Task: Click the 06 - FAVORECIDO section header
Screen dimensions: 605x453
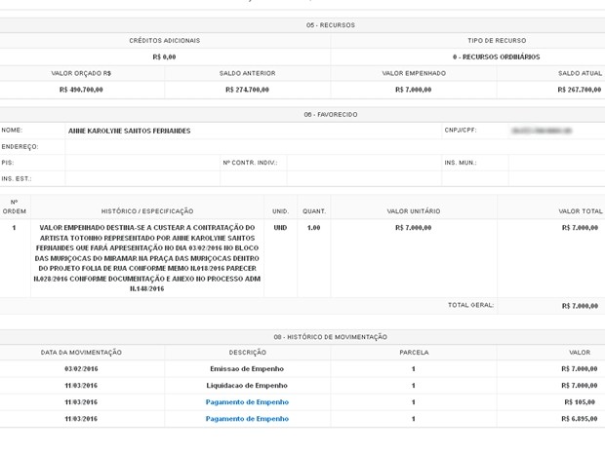Action: 330,114
